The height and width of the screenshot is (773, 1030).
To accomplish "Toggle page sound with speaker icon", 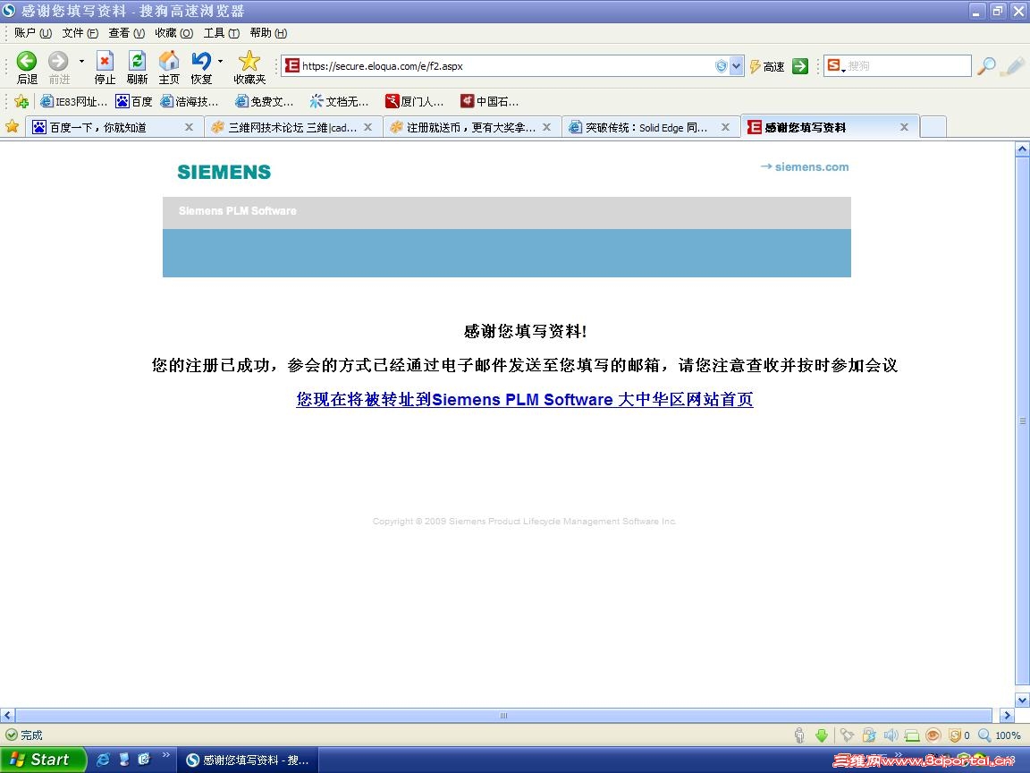I will [x=891, y=735].
